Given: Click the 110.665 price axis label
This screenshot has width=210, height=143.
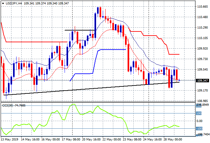Looking at the screenshot, I should (x=202, y=7).
